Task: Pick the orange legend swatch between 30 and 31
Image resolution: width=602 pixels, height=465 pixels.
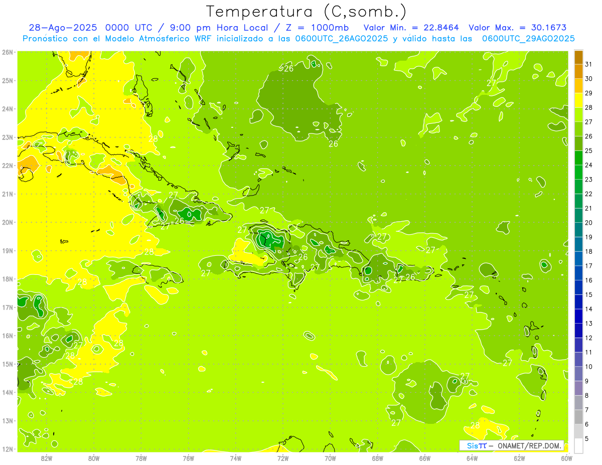Action: 578,71
